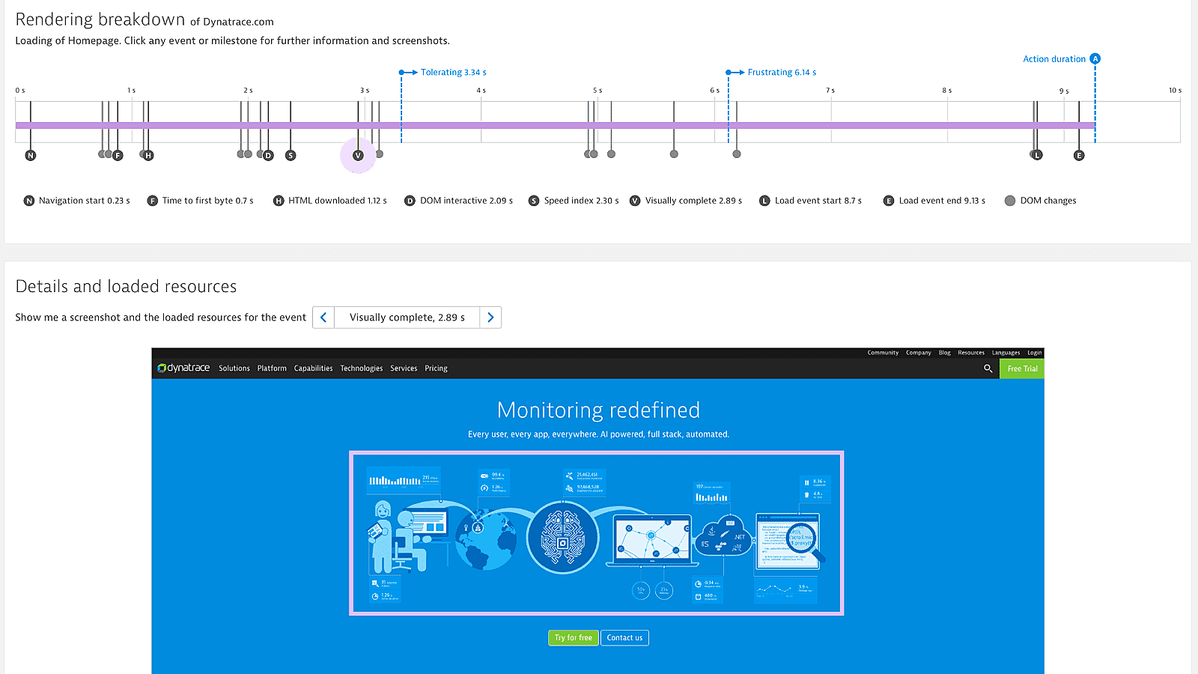Screen dimensions: 1198x674
Task: Click DOM interactive 2.09 s legend entry
Action: [x=459, y=201]
